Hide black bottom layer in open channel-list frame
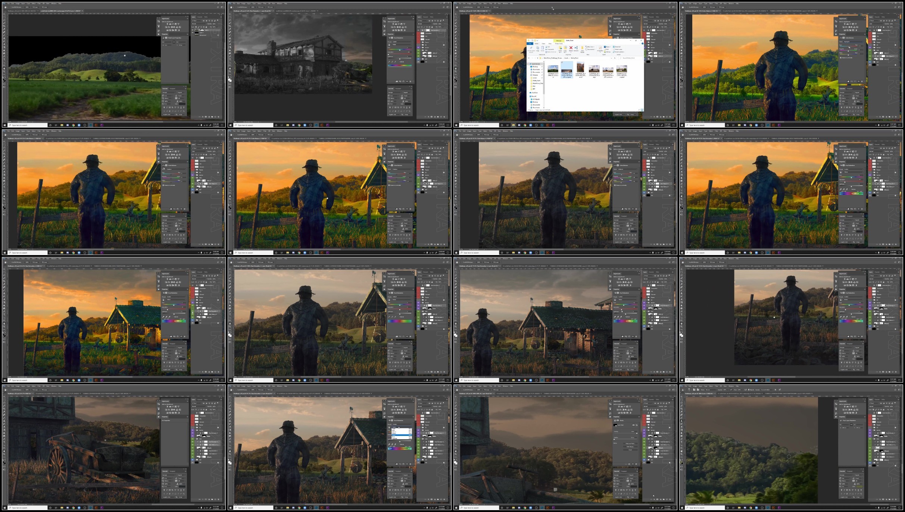This screenshot has height=512, width=905. click(418, 462)
